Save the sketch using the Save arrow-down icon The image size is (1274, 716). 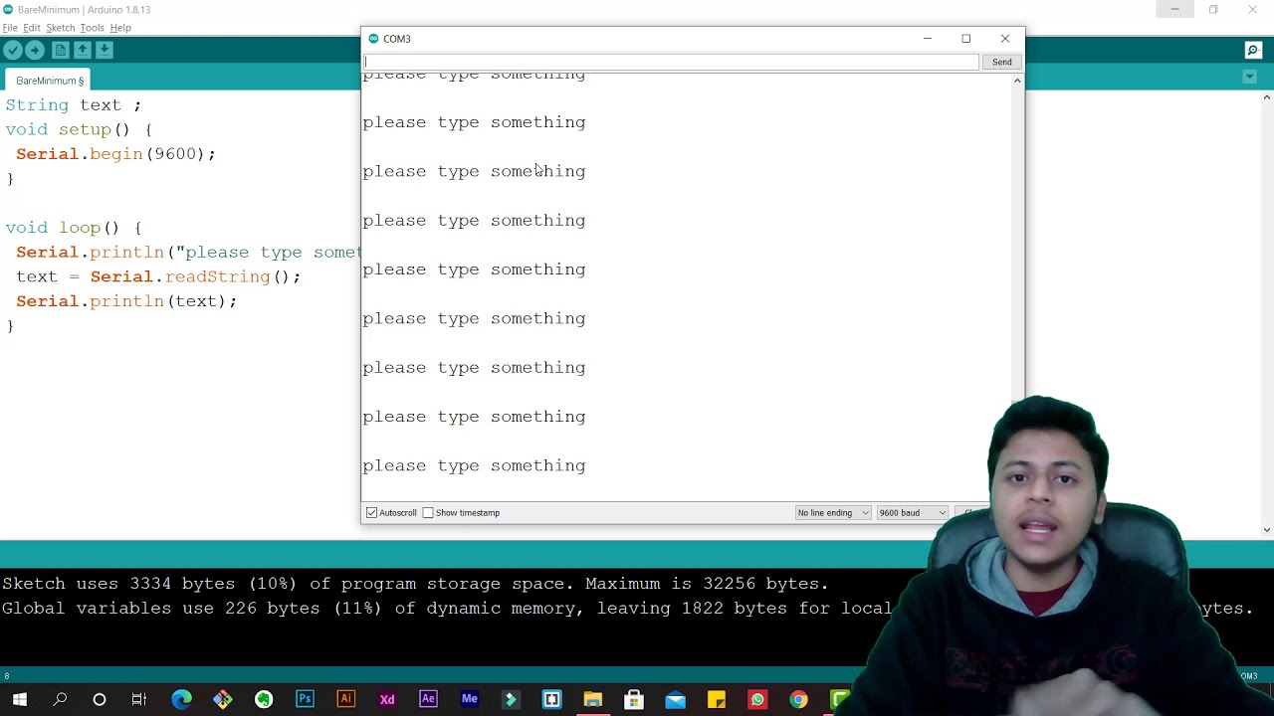point(105,50)
